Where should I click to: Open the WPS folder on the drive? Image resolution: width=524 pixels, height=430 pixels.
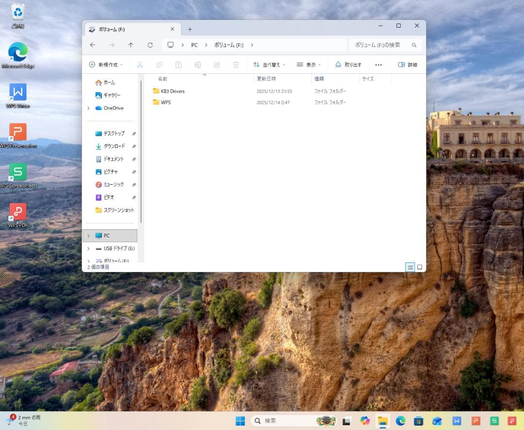(x=165, y=102)
